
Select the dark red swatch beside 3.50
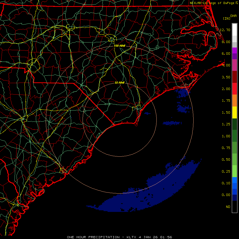tap(234, 77)
